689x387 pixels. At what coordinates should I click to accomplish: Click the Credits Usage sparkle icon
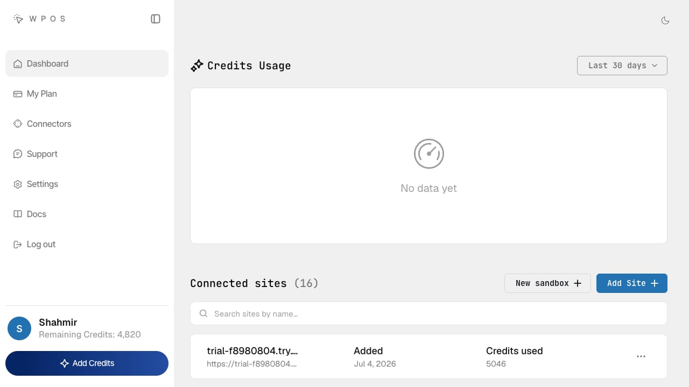click(x=197, y=66)
